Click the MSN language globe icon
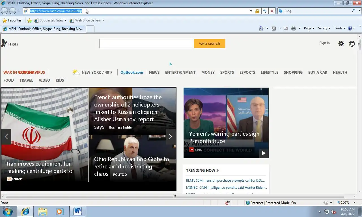This screenshot has width=362, height=217. point(352,44)
